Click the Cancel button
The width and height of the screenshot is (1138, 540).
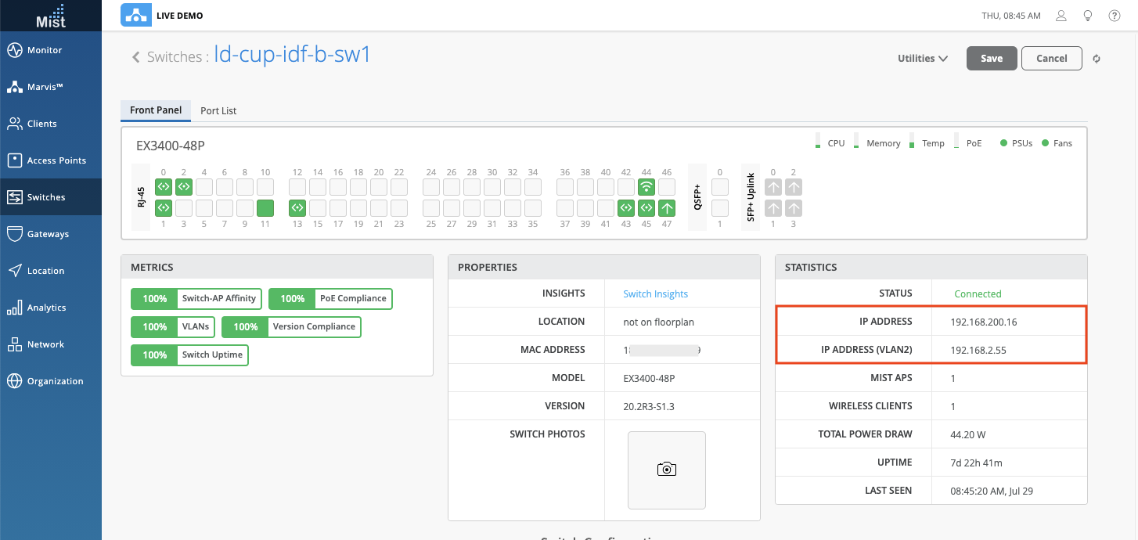point(1051,59)
